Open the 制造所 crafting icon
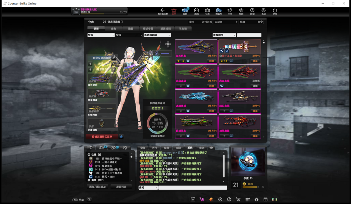Viewport: 351px width, 204px height. coord(219,11)
